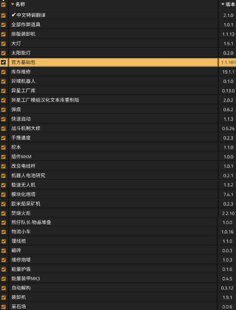The width and height of the screenshot is (236, 310).
Task: Toggle the 异域机器人 mod checkbox
Action: coord(3,81)
